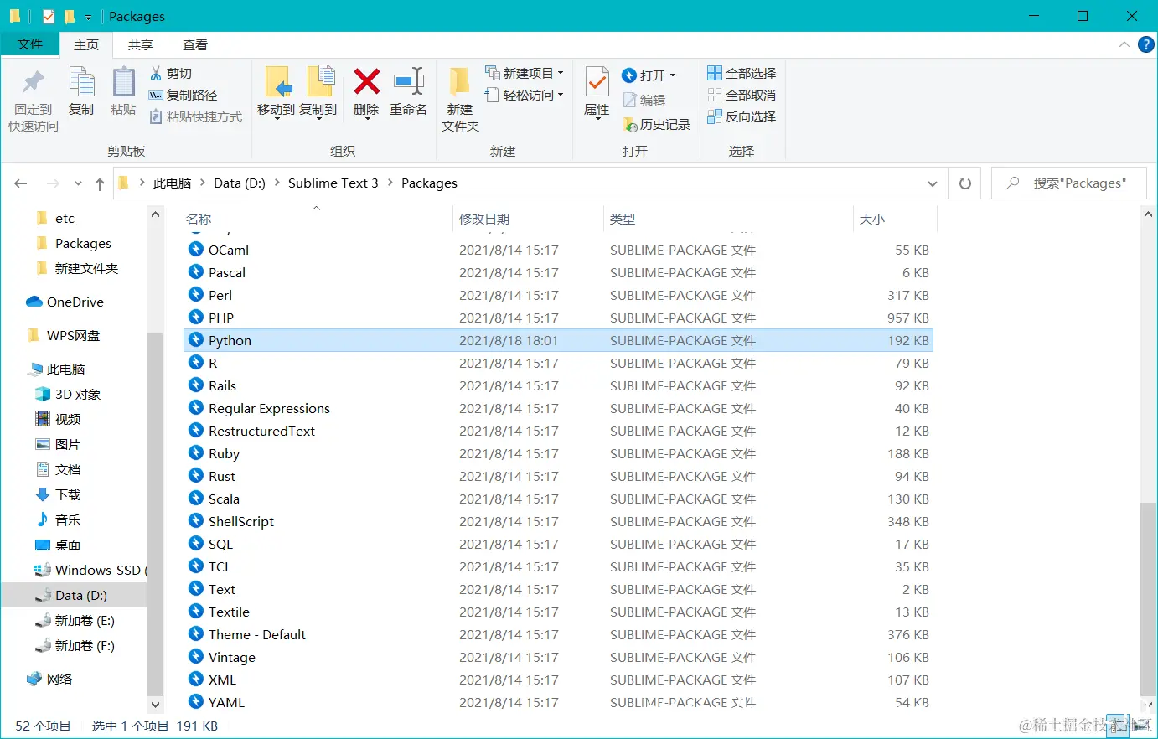The image size is (1158, 739).
Task: Click the Edit (编辑) button
Action: [644, 100]
